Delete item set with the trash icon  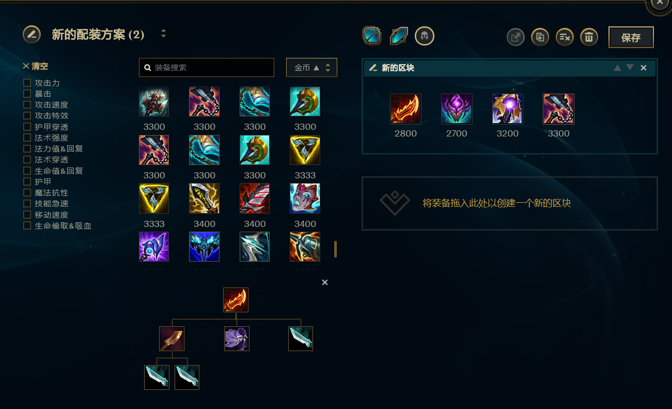(589, 37)
